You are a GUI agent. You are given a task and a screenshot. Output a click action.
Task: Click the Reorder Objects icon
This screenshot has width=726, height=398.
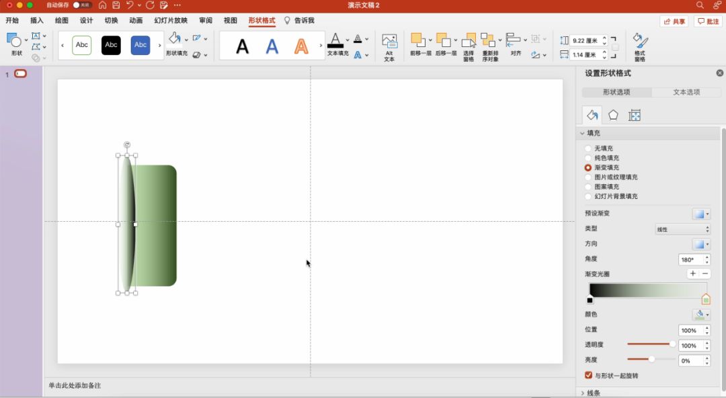coord(487,40)
